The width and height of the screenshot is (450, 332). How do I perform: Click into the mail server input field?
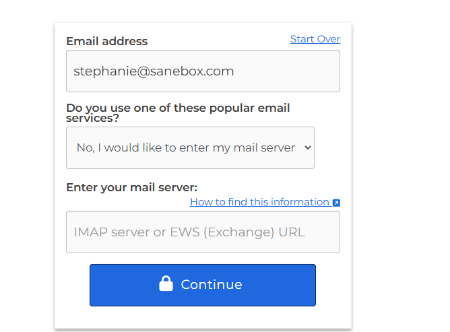(x=203, y=232)
